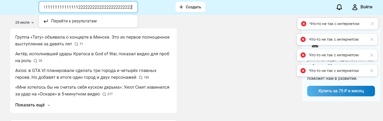
Task: Select Перейти к результатам suggestion
Action: (74, 21)
